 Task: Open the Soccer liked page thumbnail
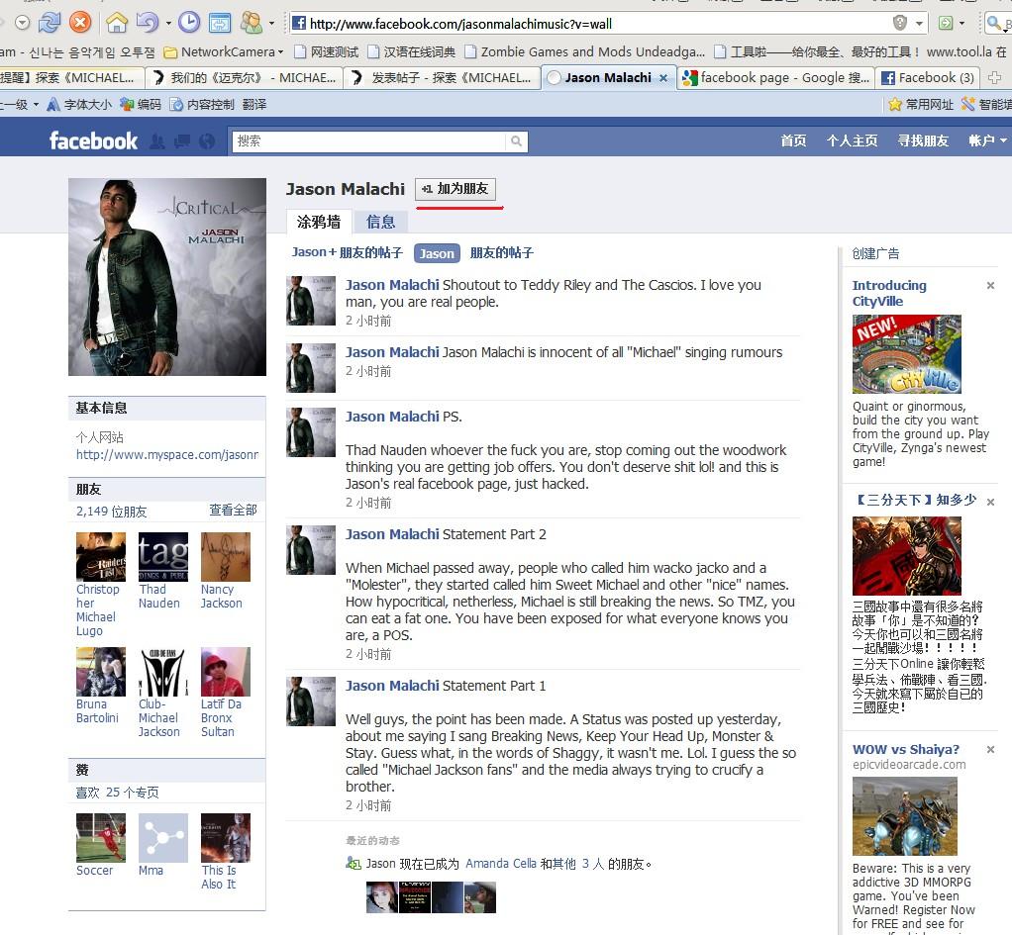(x=101, y=838)
